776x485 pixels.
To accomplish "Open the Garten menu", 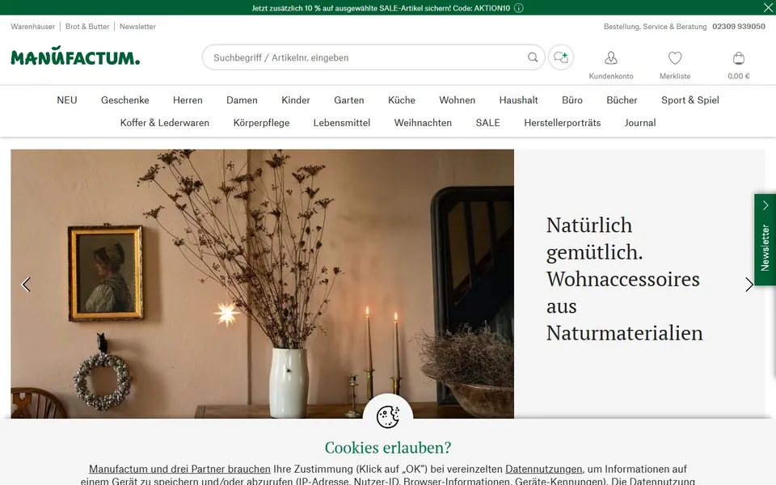I will click(x=349, y=100).
